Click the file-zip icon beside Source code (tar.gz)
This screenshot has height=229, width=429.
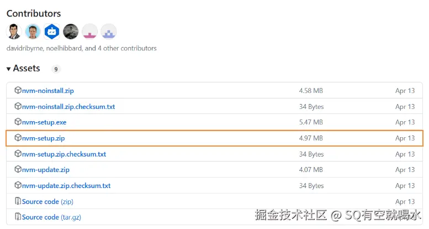[18, 217]
